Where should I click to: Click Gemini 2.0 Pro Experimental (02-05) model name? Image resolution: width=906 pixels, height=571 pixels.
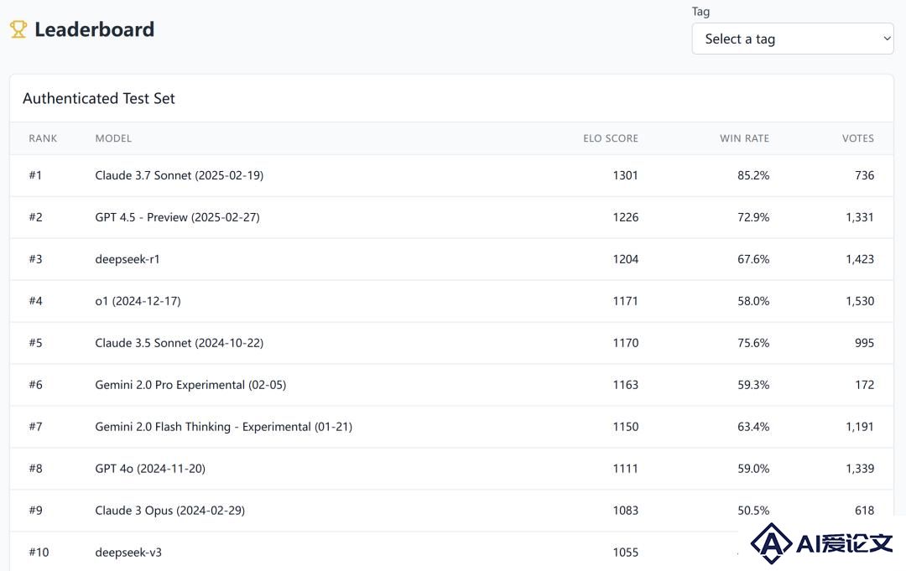190,385
